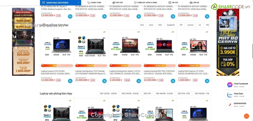This screenshot has height=121, width=253.
Task: Click the Chat Zalo icon
Action: tap(230, 95)
